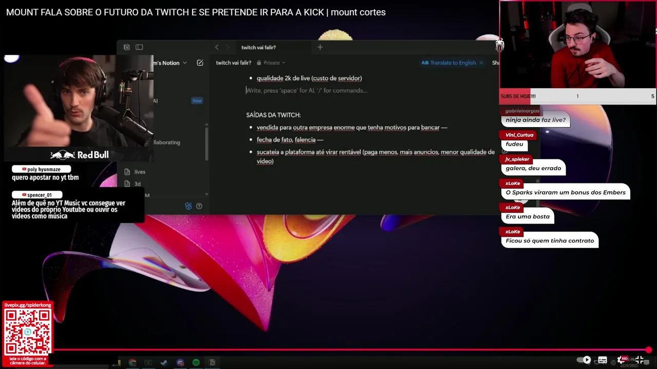Click the 'vendida para outra empresa enorme' bullet
657x369 pixels.
pos(352,127)
